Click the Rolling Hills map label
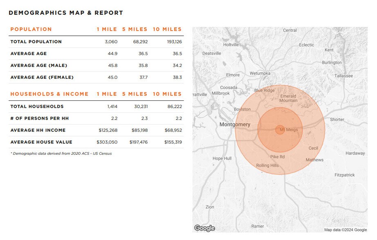 click(267, 165)
